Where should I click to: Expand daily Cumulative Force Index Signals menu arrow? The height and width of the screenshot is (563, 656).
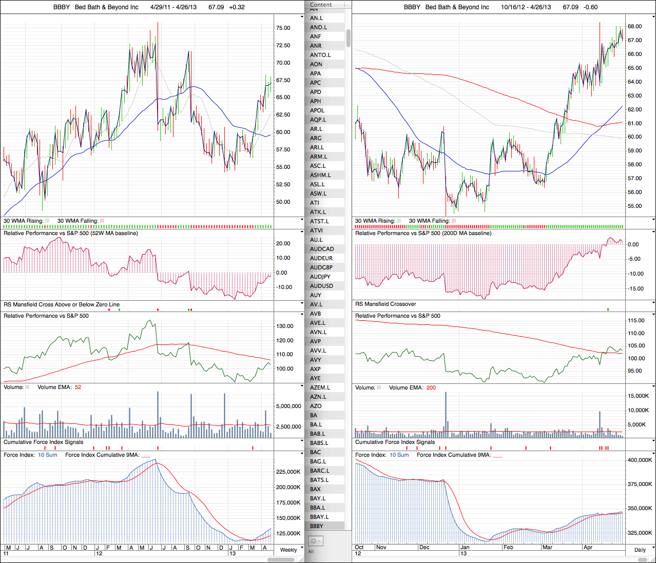653,442
